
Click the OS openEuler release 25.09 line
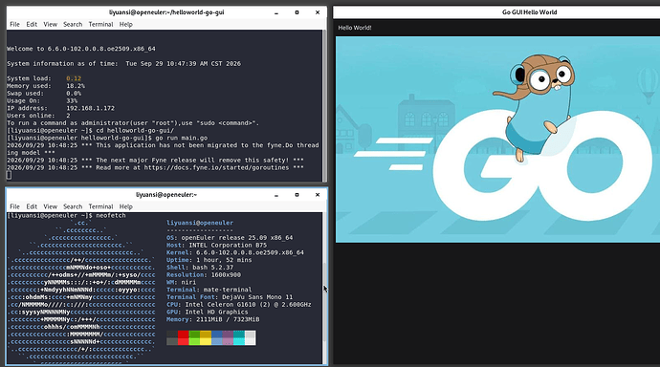(x=230, y=238)
